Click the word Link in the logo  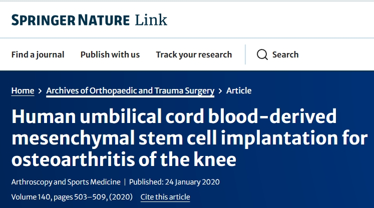(151, 20)
